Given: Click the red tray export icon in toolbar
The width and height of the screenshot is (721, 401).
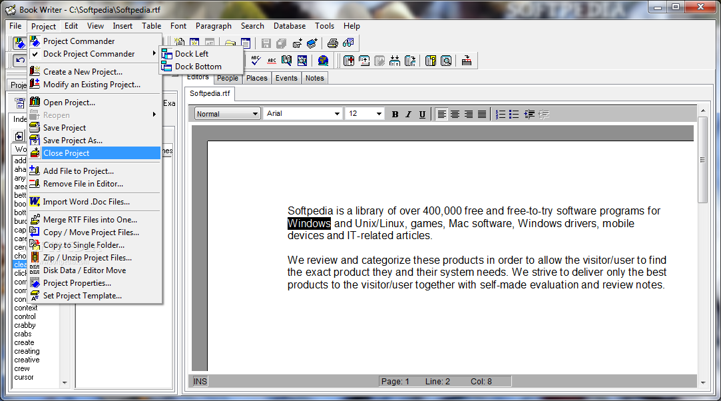Looking at the screenshot, I should [467, 61].
